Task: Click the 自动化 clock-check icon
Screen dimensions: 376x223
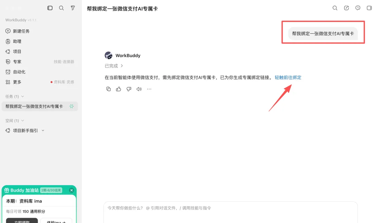Action: tap(8, 72)
